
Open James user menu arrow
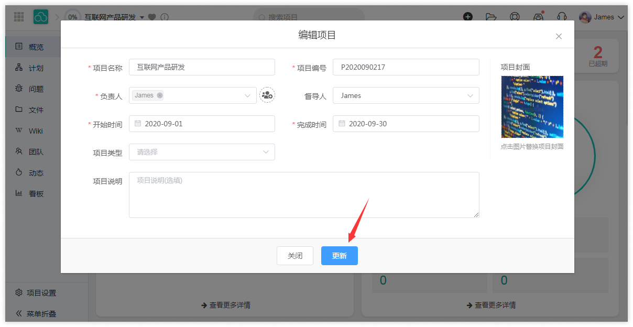point(621,17)
